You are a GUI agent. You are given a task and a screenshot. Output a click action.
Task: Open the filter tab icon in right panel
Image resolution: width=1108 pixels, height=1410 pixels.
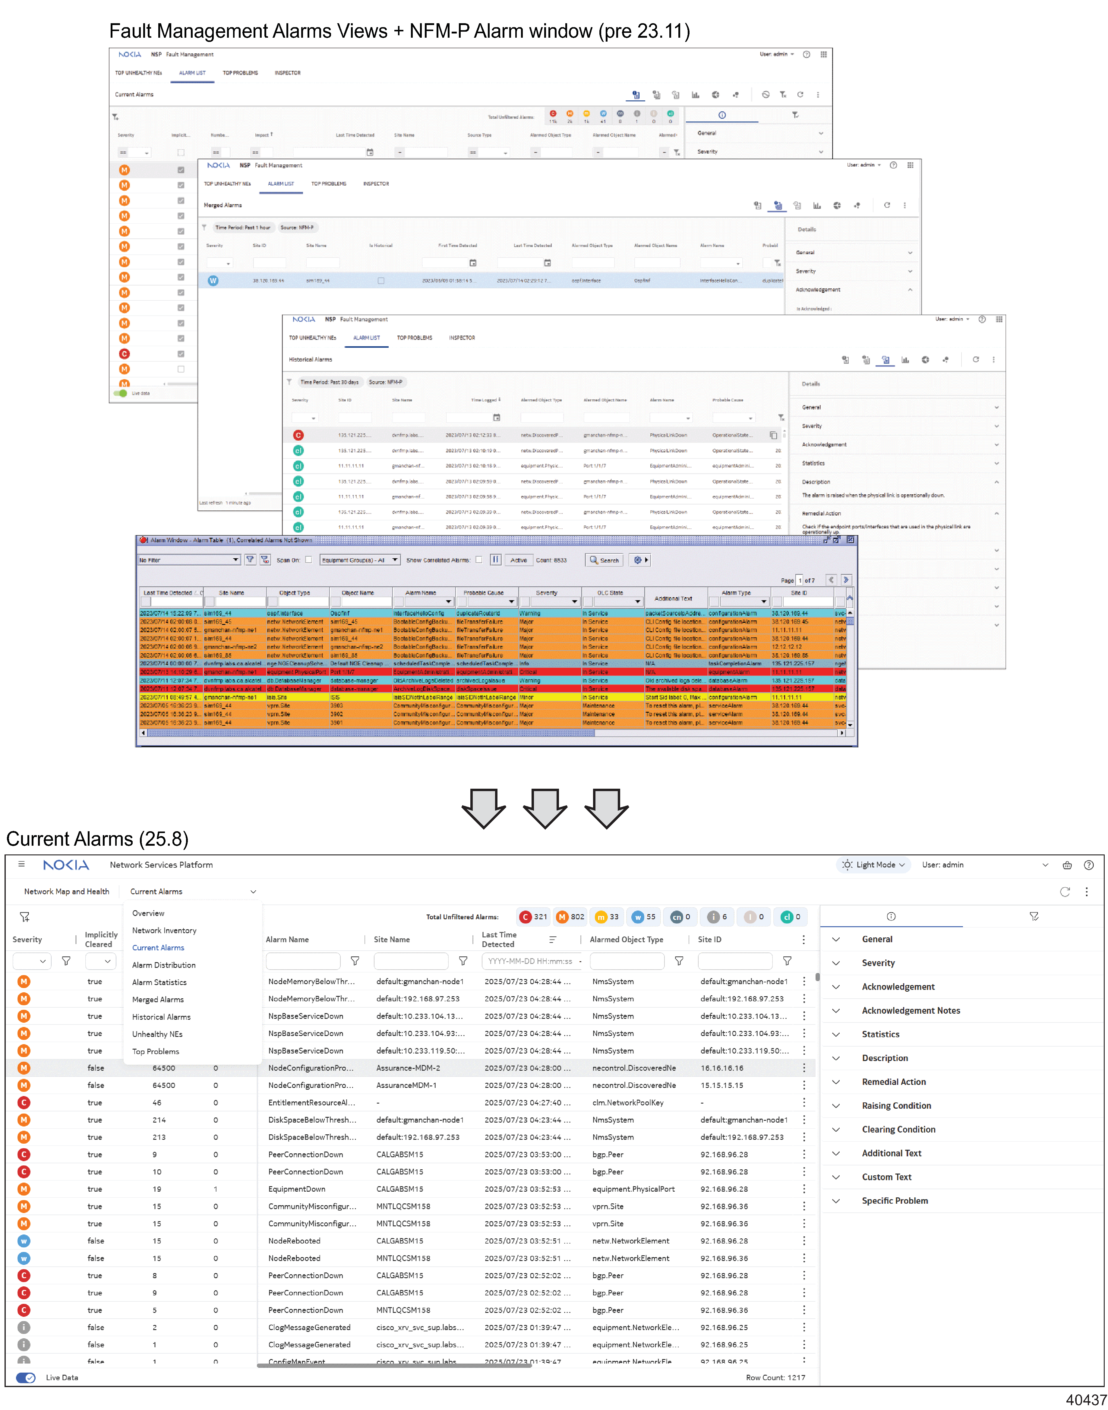tap(1034, 916)
